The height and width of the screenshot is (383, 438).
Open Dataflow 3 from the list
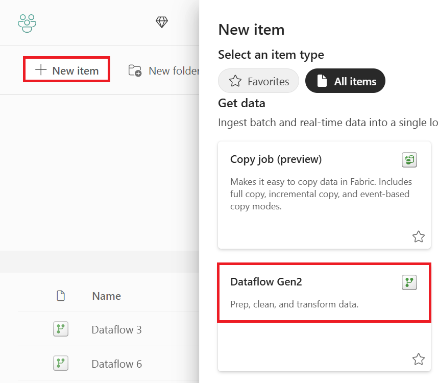coord(116,330)
